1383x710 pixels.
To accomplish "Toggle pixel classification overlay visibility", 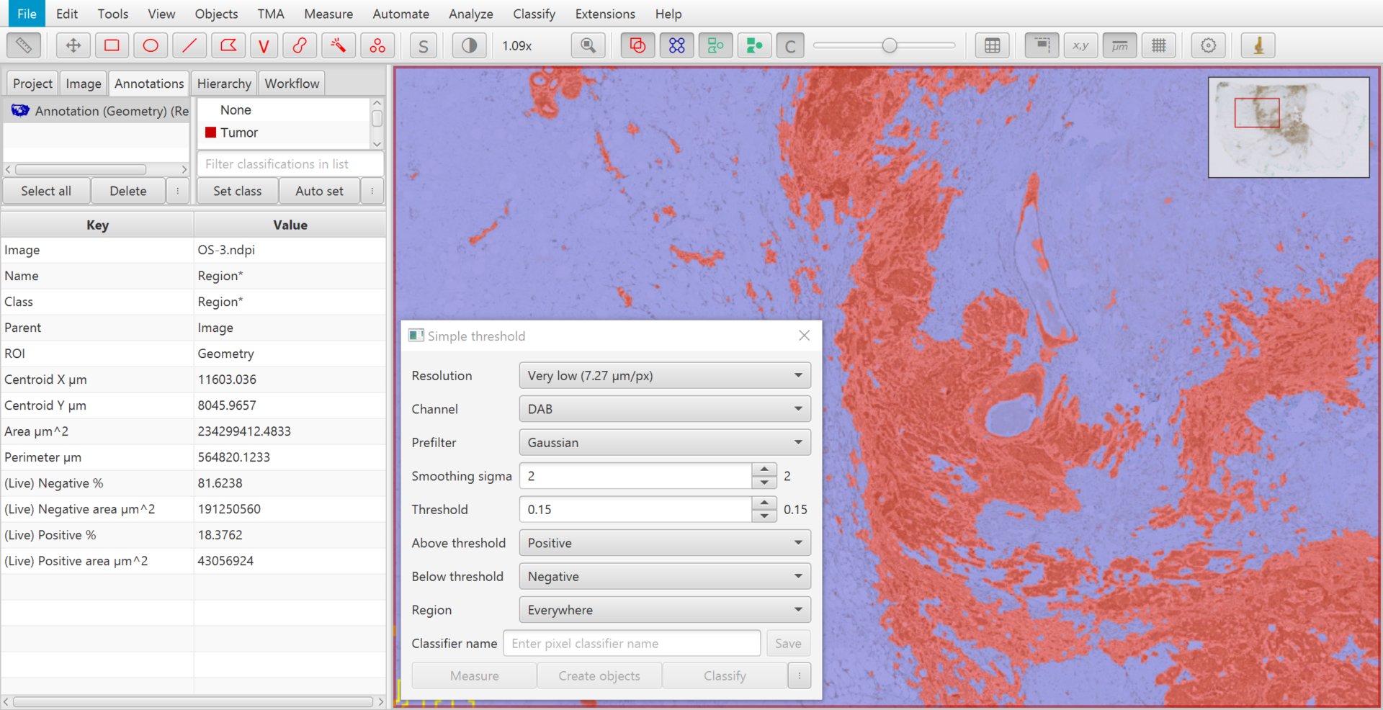I will [x=790, y=45].
